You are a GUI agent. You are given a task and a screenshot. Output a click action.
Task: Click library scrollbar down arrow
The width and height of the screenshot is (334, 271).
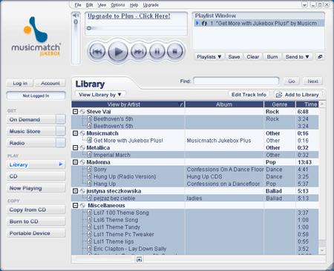[322, 250]
